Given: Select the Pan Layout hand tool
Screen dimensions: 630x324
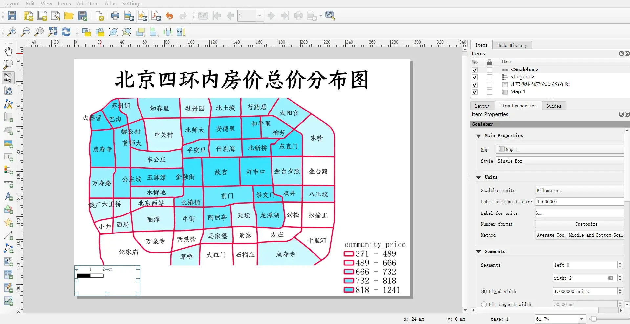Looking at the screenshot, I should coord(9,51).
